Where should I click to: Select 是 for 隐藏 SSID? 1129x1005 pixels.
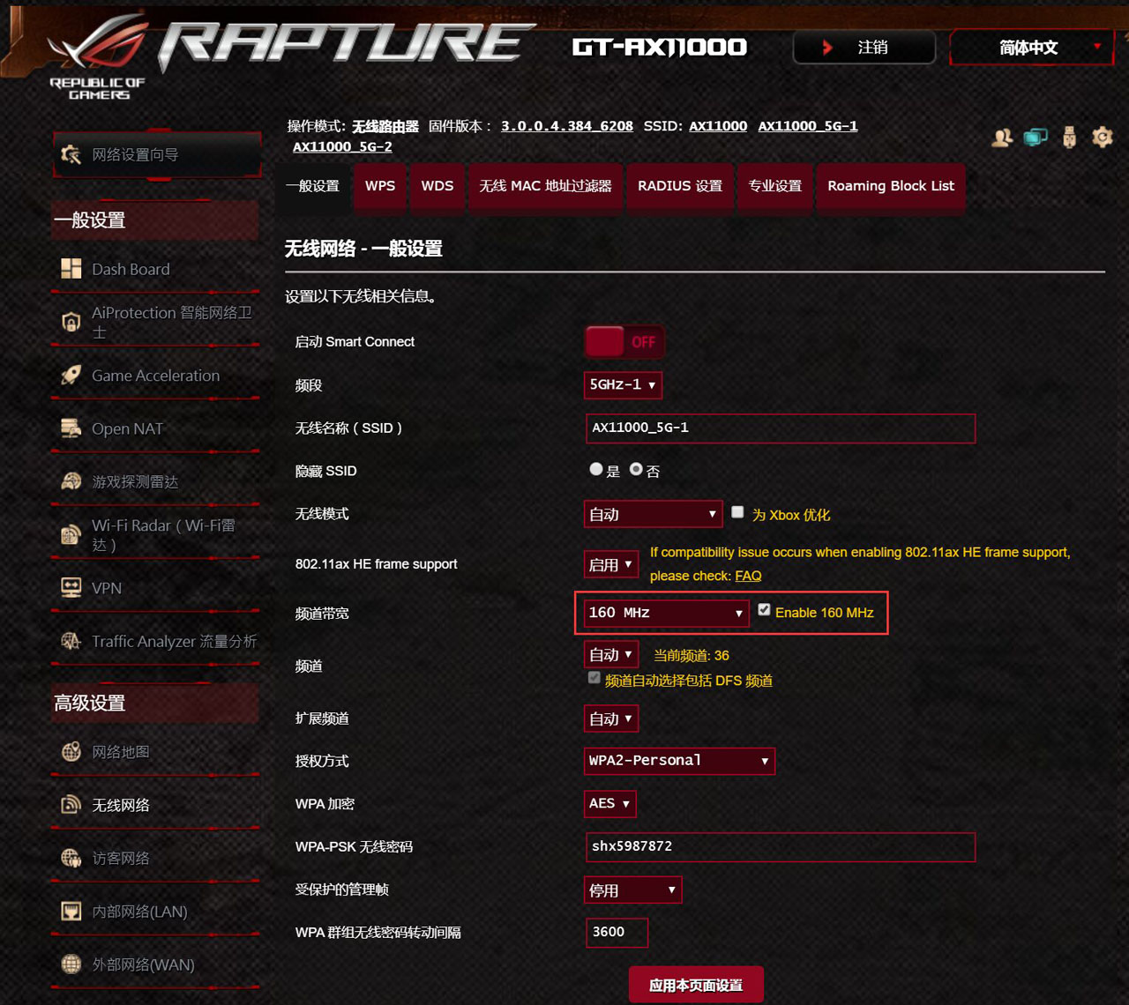click(596, 470)
